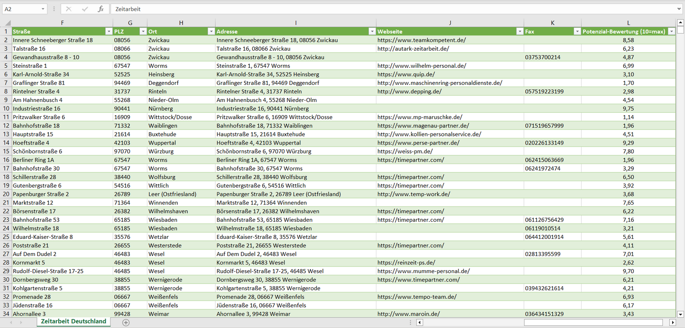Click the Cancel X icon in formula bar
Viewport: 685px width, 328px height.
click(69, 9)
